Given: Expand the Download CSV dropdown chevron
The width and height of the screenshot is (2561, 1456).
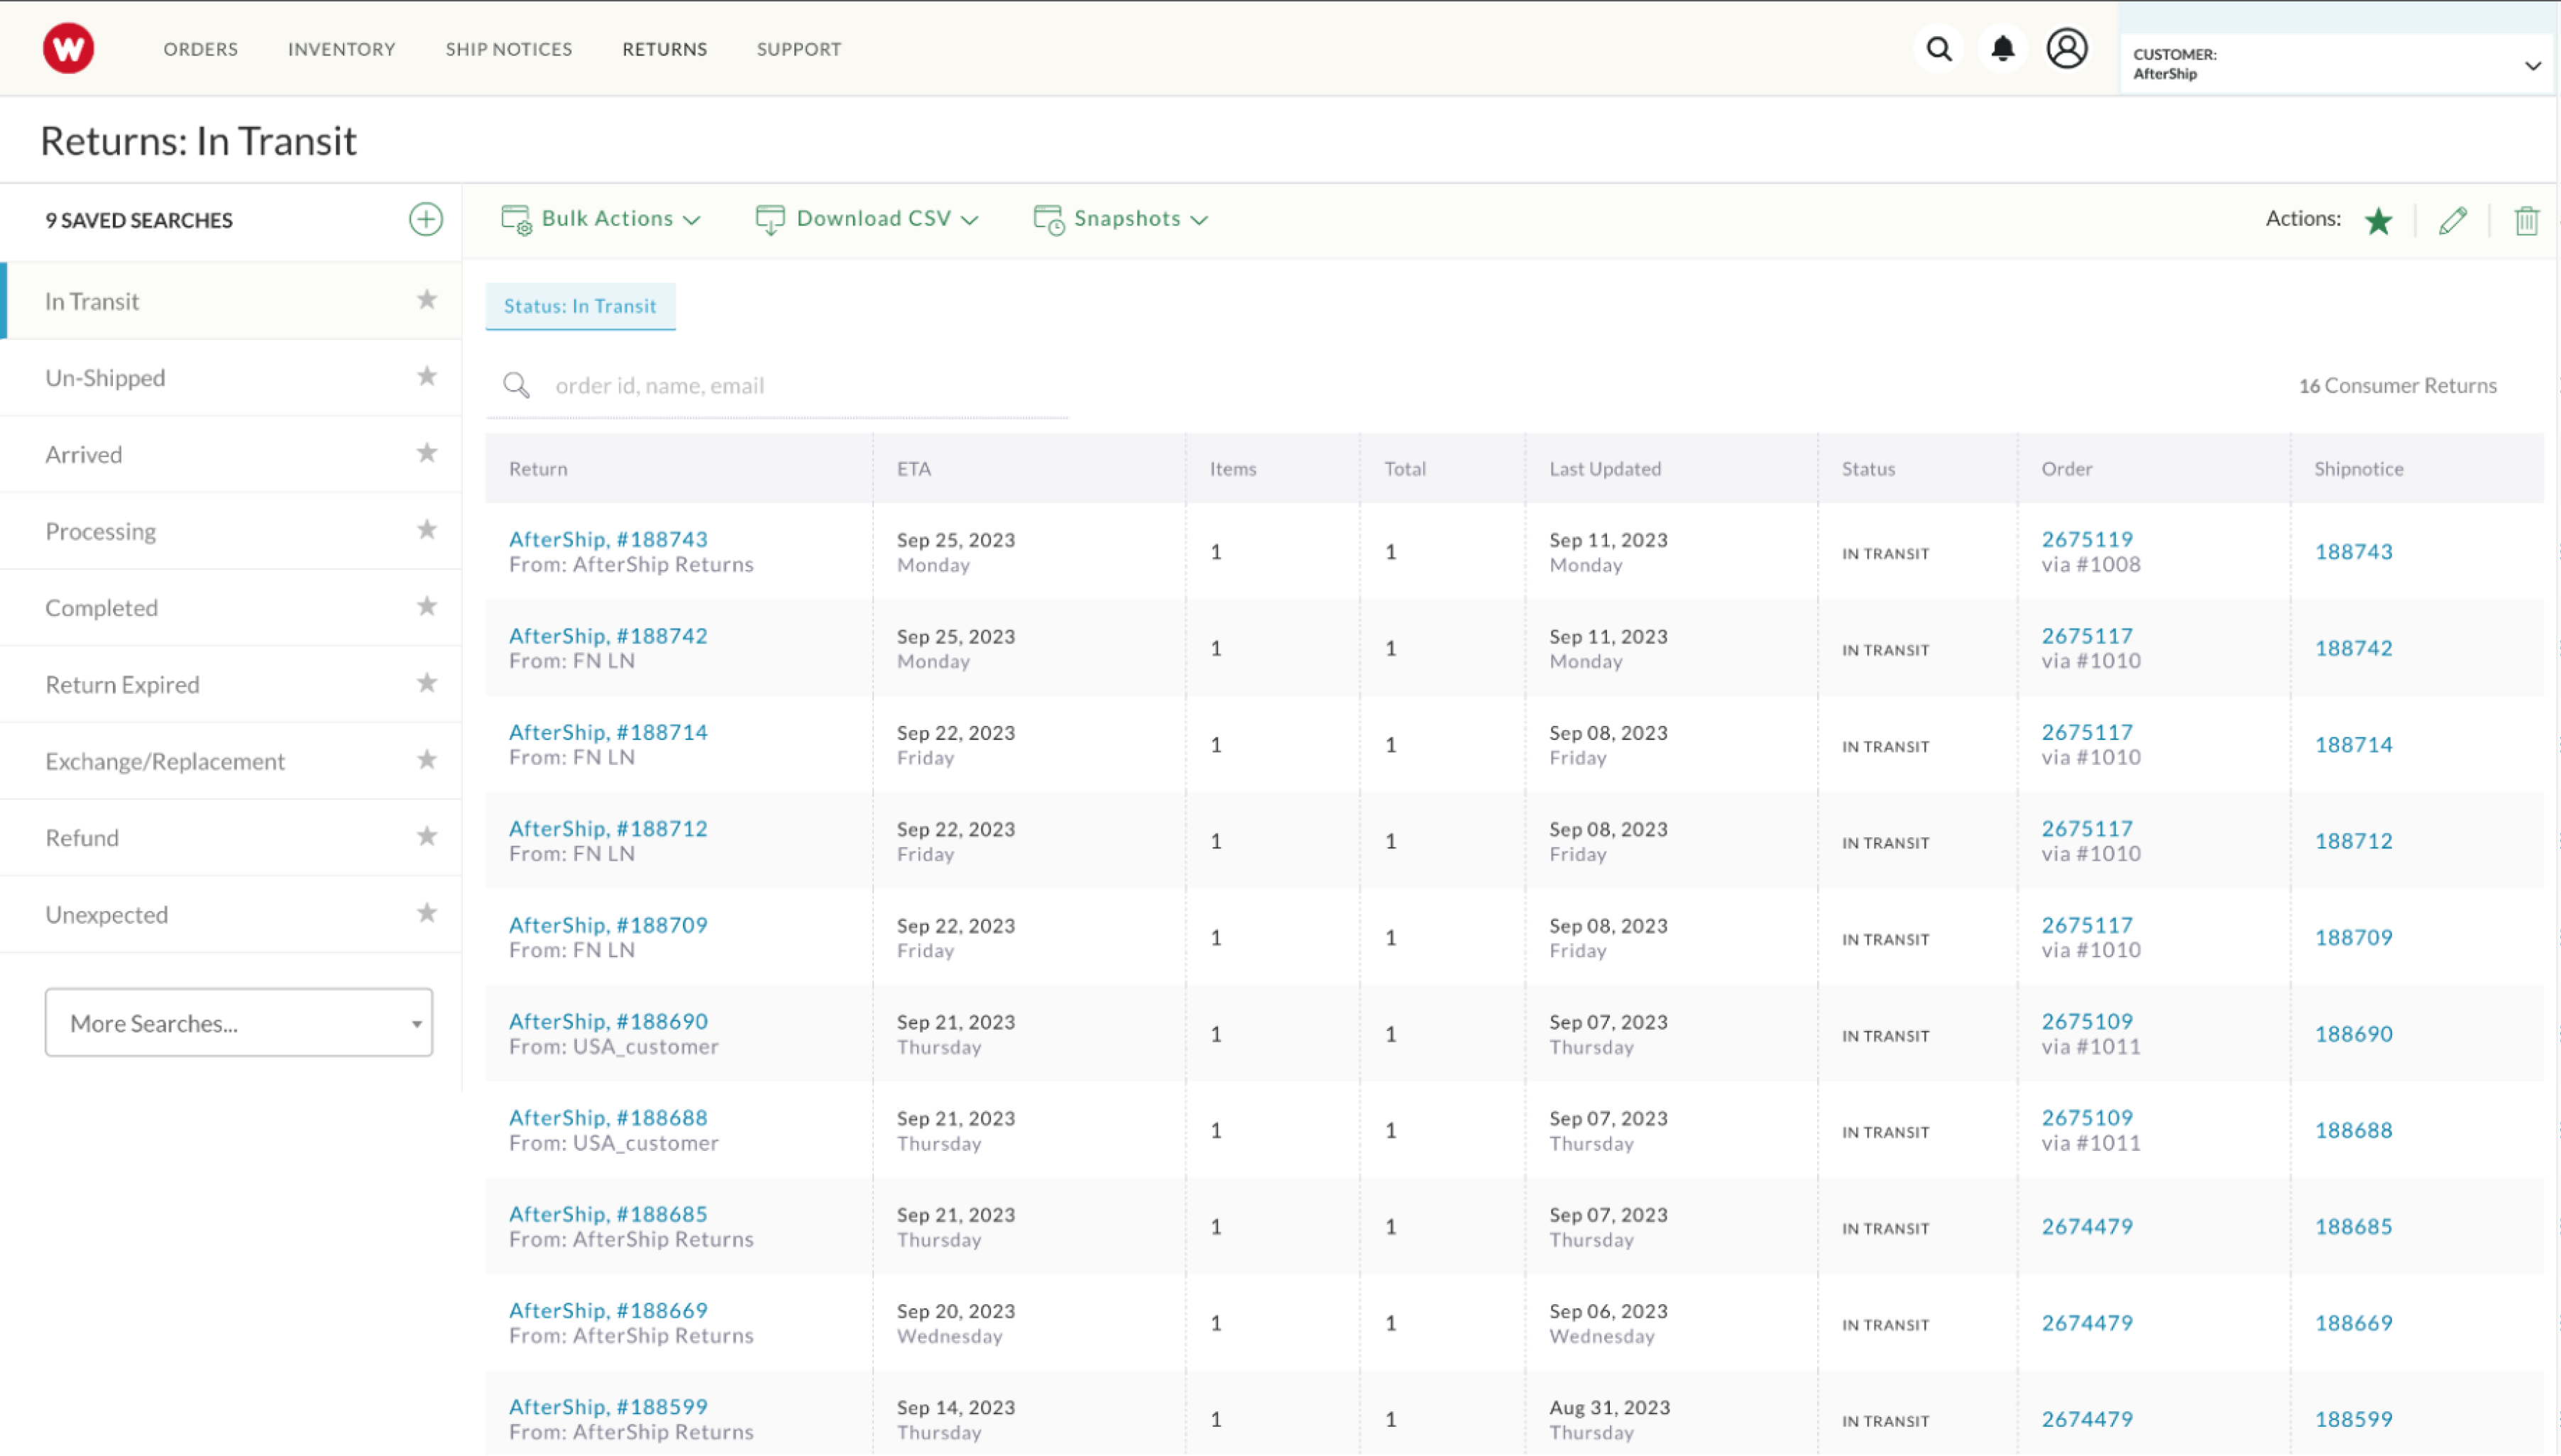Looking at the screenshot, I should [970, 220].
